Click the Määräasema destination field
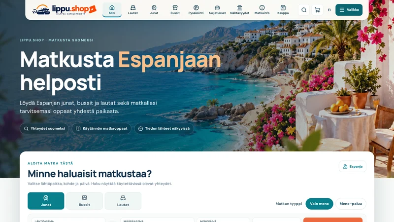 (x=157, y=220)
